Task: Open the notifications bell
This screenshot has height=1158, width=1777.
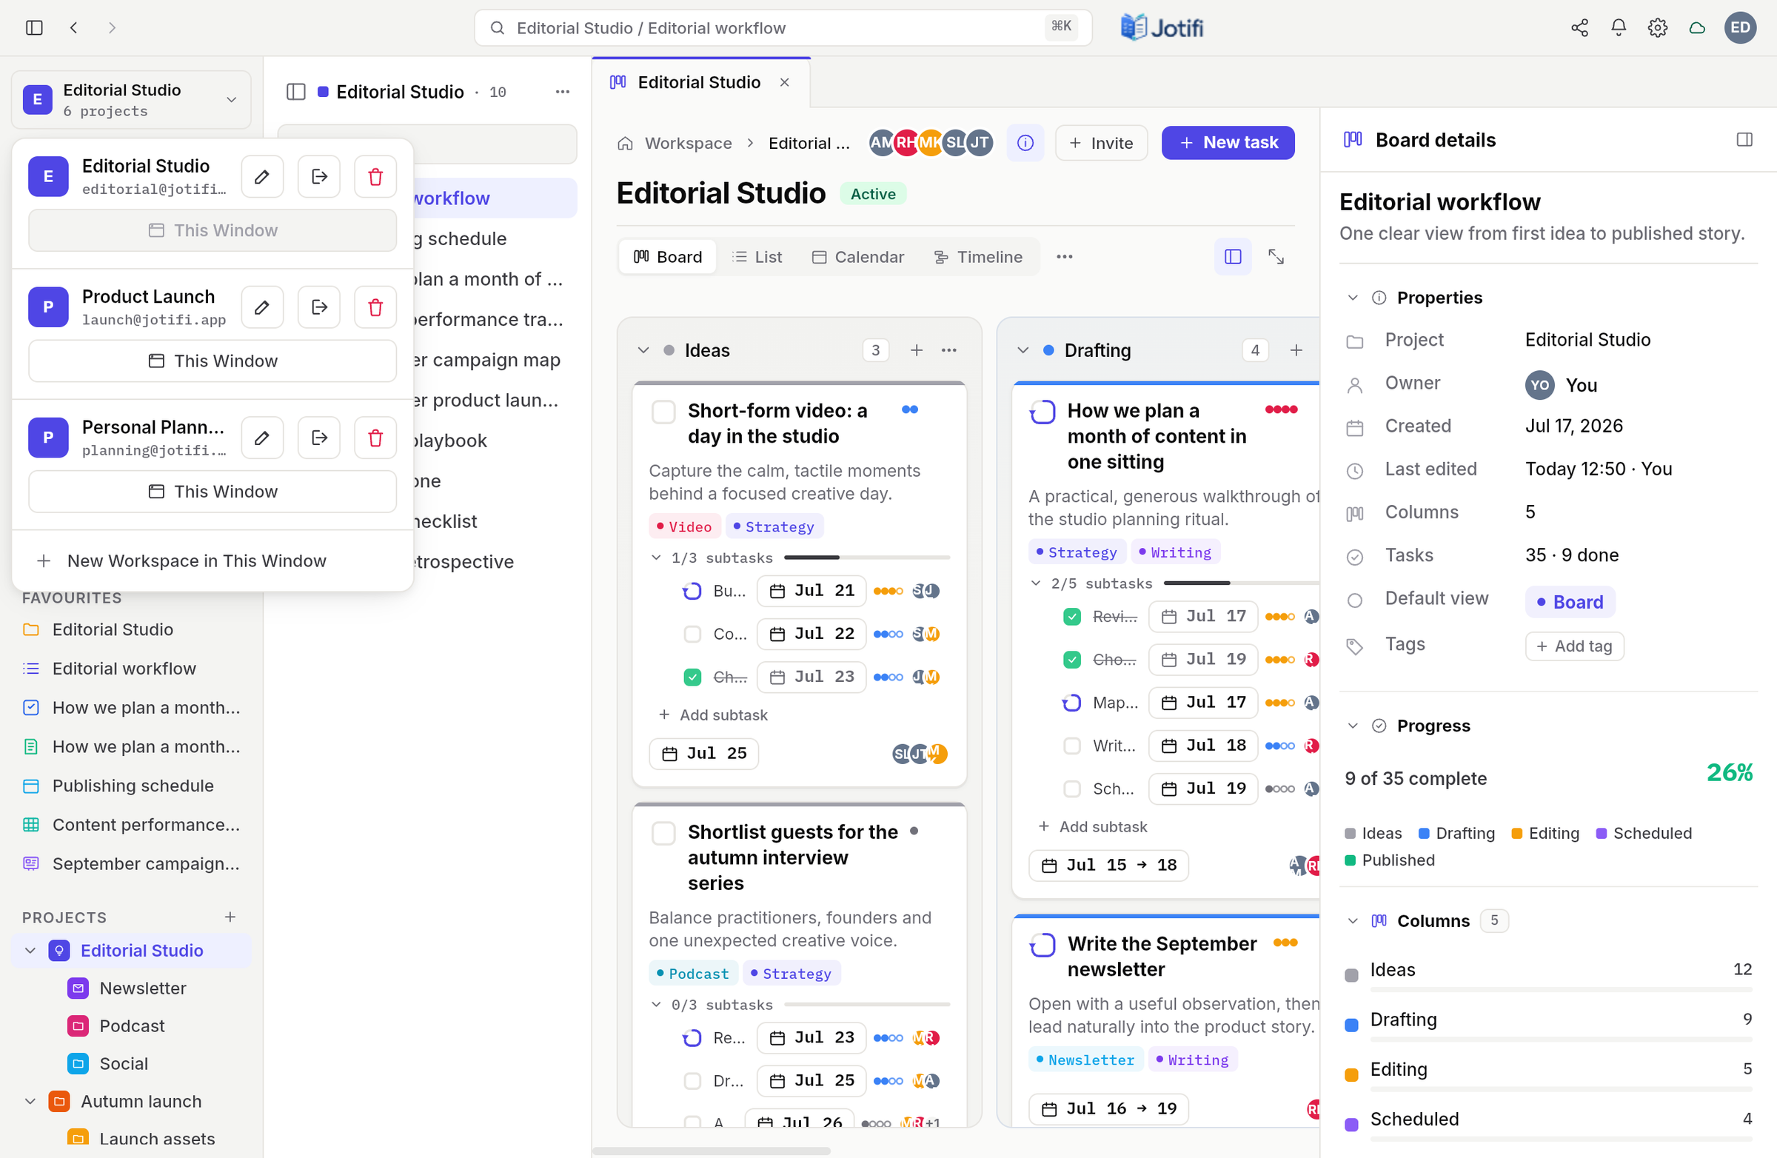Action: 1618,27
